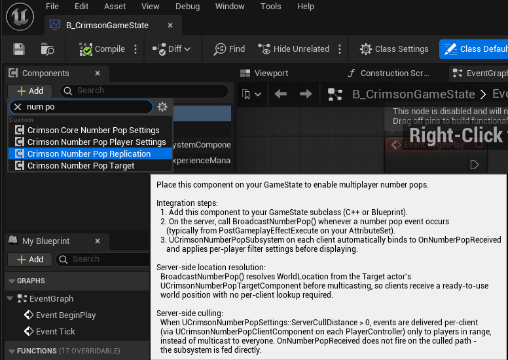Save the blueprint with the floppy disk icon
The width and height of the screenshot is (508, 360).
coord(19,49)
